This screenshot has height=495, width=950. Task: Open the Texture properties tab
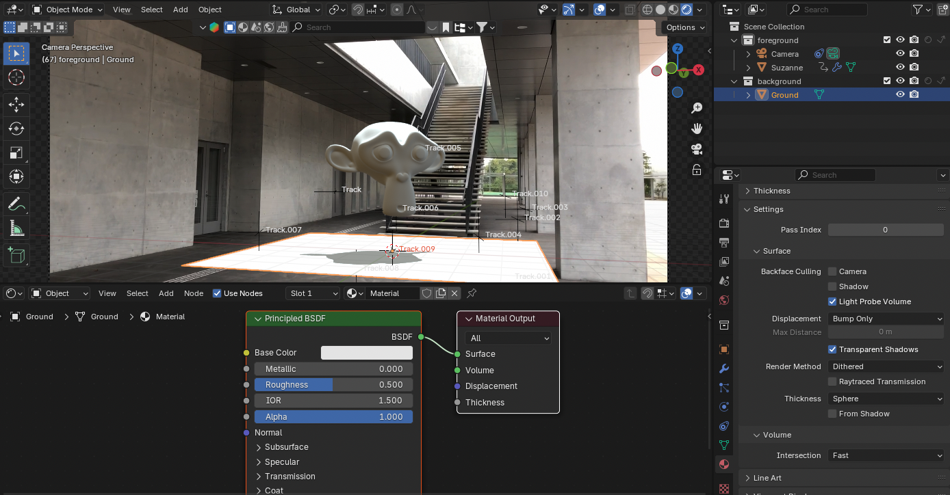point(724,487)
